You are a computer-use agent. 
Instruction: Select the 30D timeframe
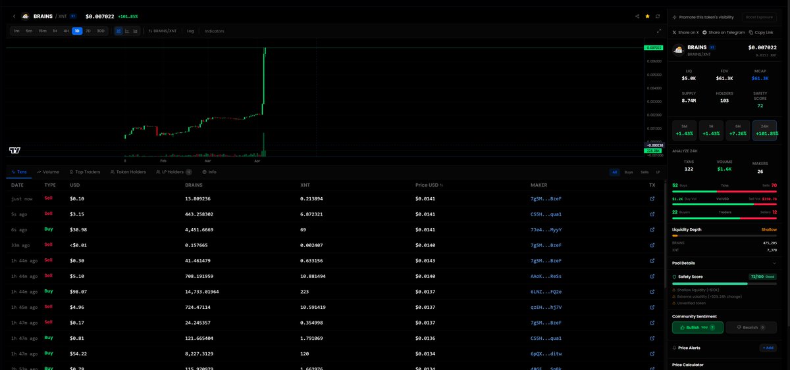coord(100,31)
